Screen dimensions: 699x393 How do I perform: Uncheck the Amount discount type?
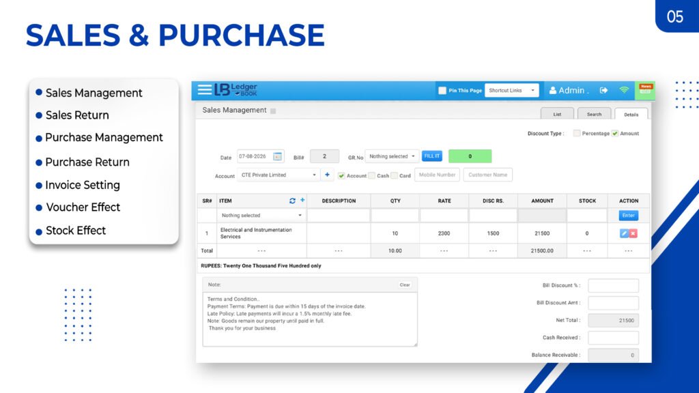[615, 133]
